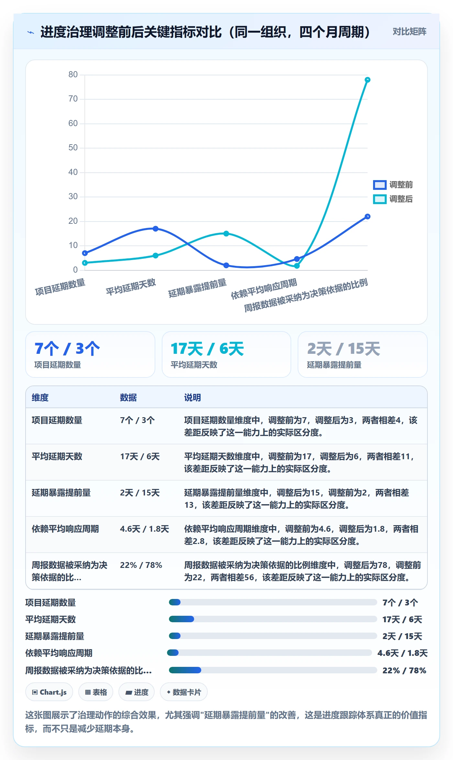Click the 表格 tag chip

[96, 692]
